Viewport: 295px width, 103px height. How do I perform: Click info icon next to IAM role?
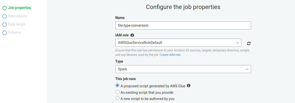point(132,35)
